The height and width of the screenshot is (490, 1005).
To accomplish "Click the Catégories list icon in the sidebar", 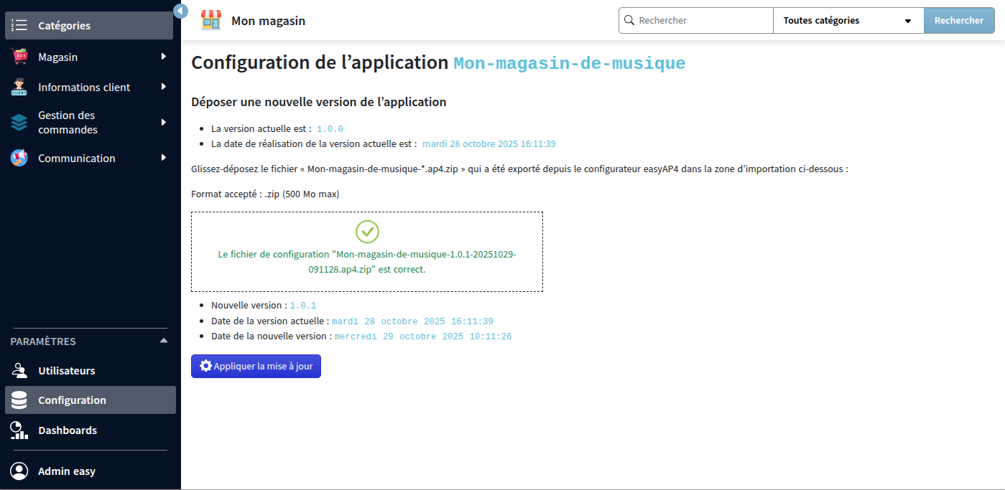I will coord(19,25).
